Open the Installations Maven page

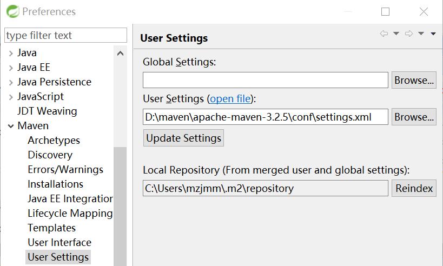click(55, 184)
